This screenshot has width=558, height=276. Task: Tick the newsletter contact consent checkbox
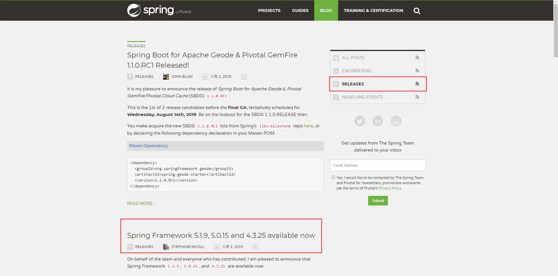[333, 177]
